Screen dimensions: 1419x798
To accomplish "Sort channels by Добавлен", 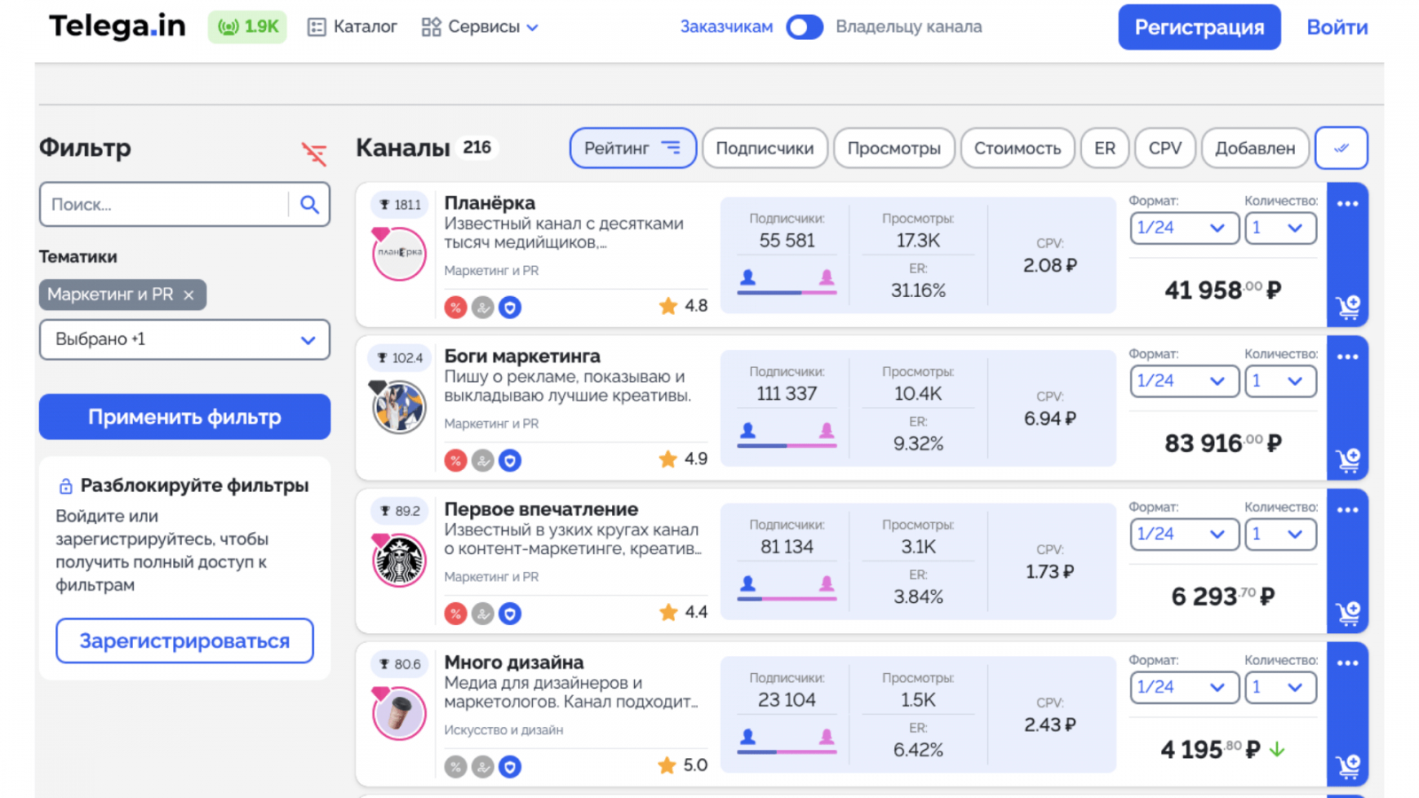I will point(1255,148).
